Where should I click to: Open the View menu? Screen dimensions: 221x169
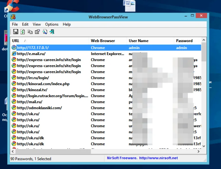coord(37,24)
